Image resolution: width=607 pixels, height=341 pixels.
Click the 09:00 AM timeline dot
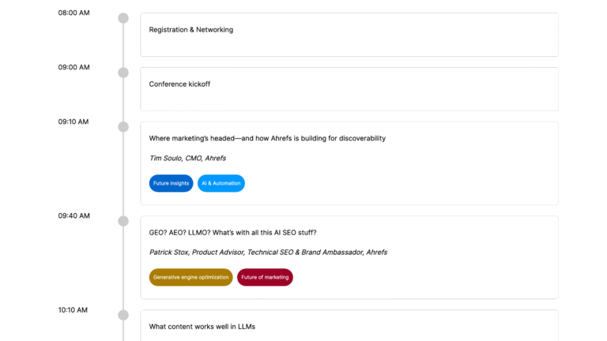click(x=123, y=73)
